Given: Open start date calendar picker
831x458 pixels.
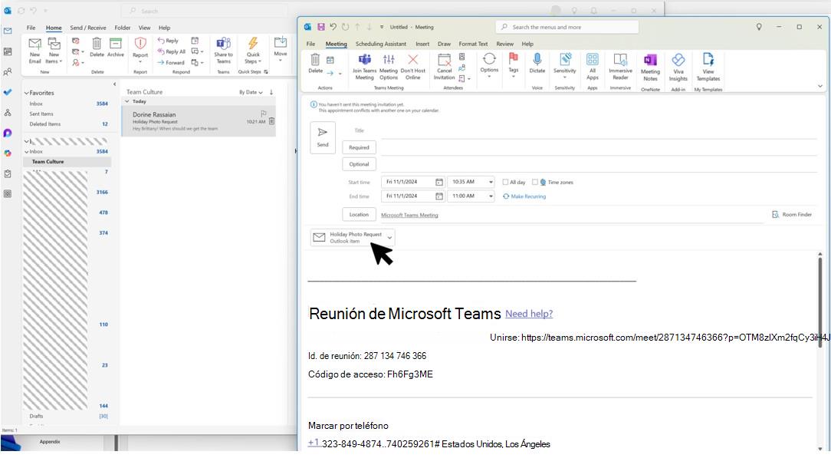Looking at the screenshot, I should click(438, 182).
